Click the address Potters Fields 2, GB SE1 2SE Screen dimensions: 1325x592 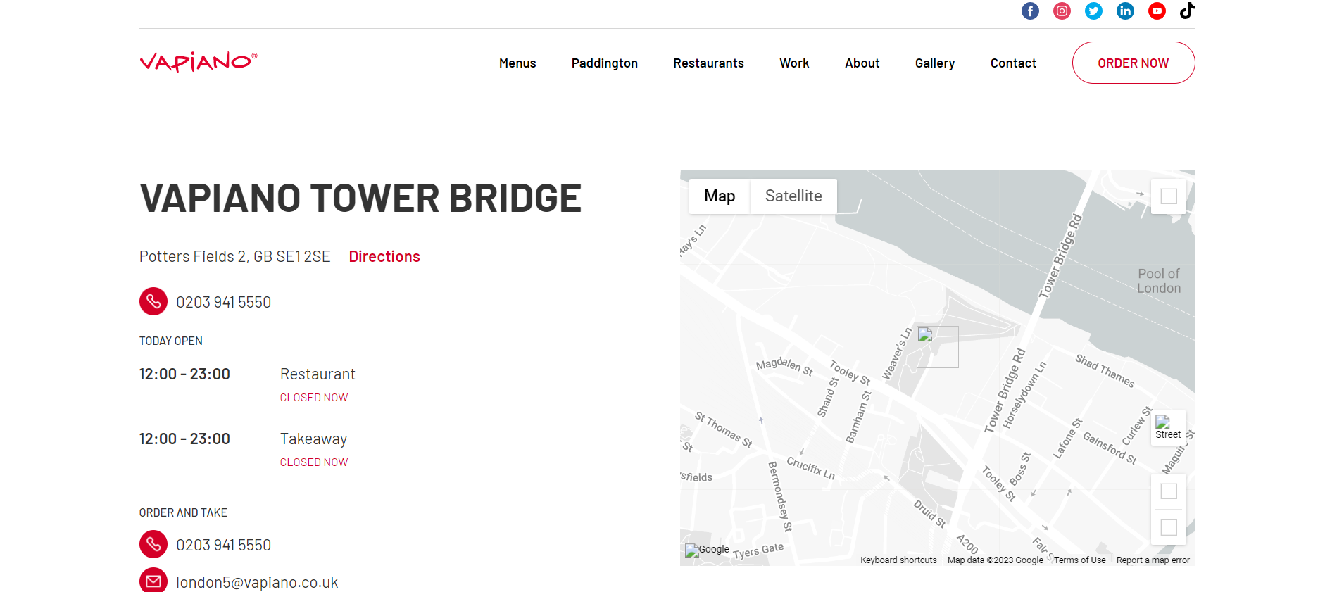click(x=235, y=256)
